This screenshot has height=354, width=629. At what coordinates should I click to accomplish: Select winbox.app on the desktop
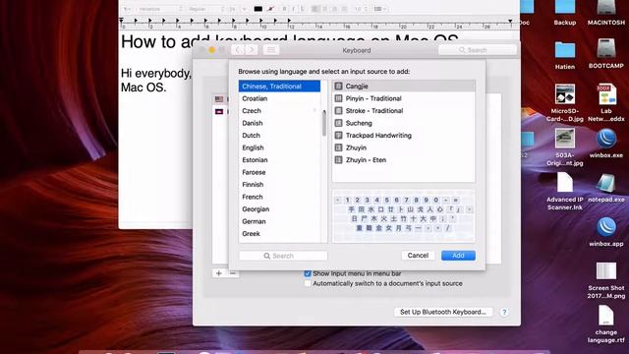[606, 232]
